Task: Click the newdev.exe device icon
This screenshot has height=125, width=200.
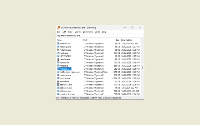Action: click(x=58, y=59)
